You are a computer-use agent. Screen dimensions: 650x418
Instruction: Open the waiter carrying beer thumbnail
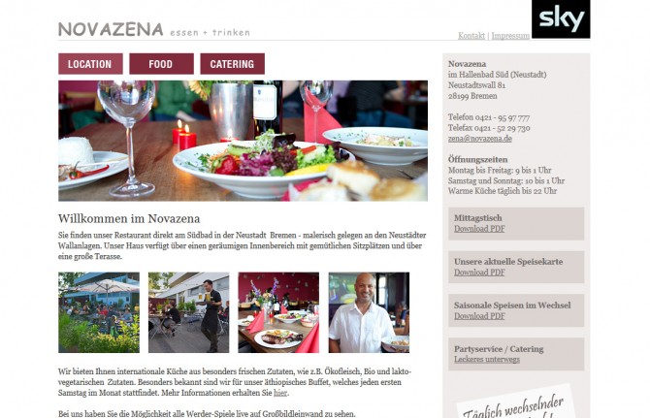[x=188, y=312]
